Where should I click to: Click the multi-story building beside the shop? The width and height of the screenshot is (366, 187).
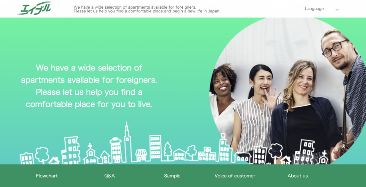pos(155,148)
